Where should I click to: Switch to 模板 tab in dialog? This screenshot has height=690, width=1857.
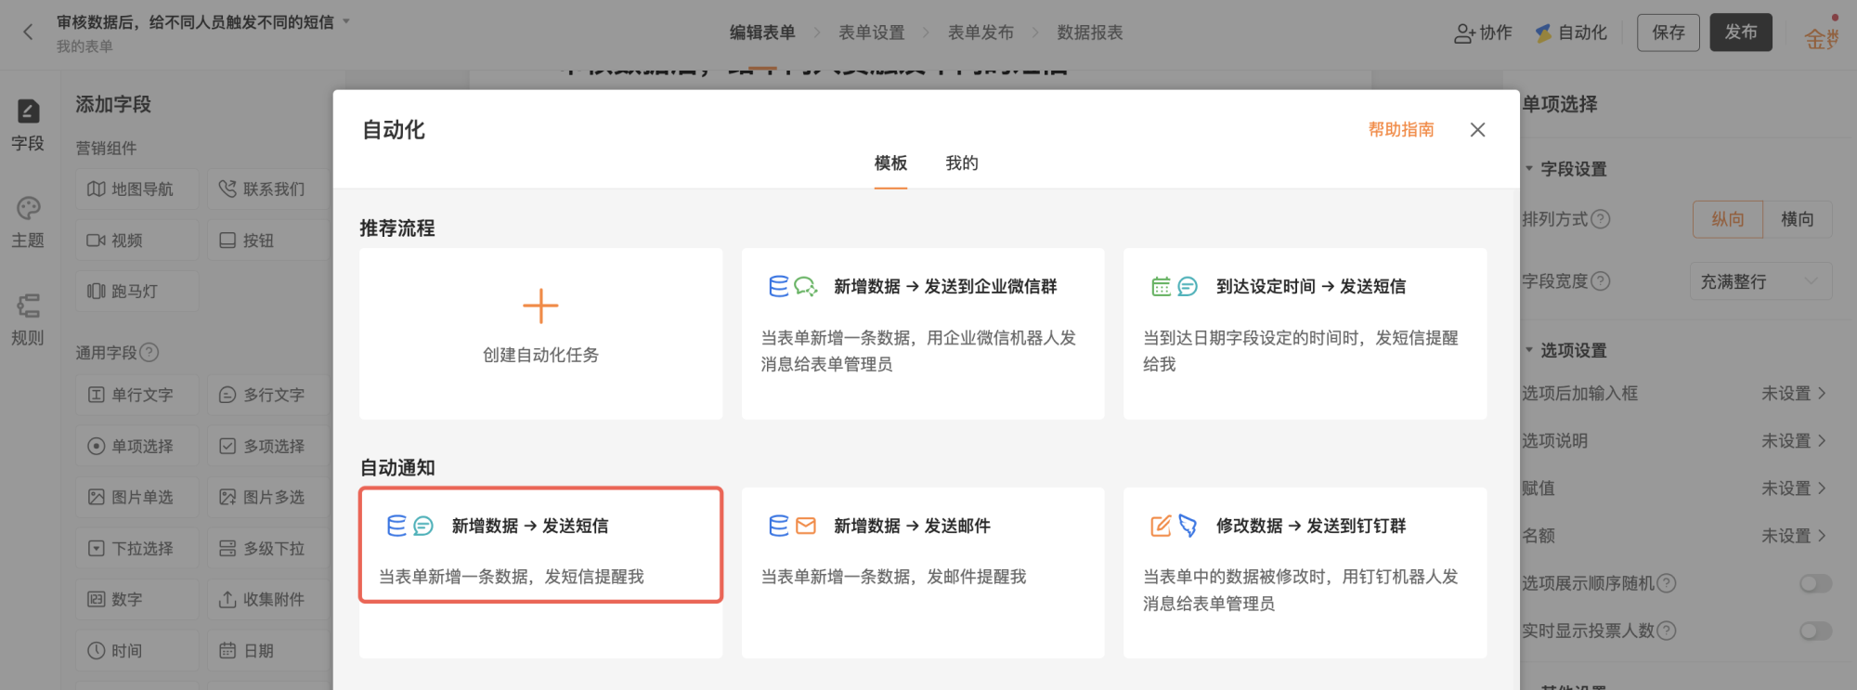(890, 163)
